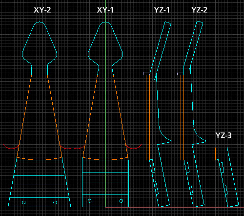This screenshot has height=216, width=244.
Task: Select left bolt hole circle in XY-1
Action: point(90,201)
